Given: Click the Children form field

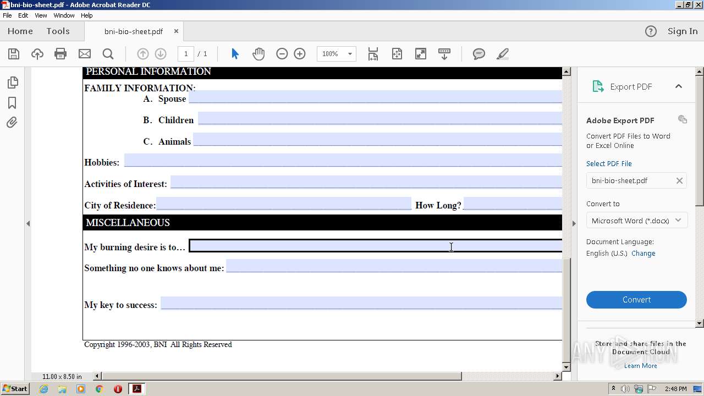Looking at the screenshot, I should (x=380, y=118).
